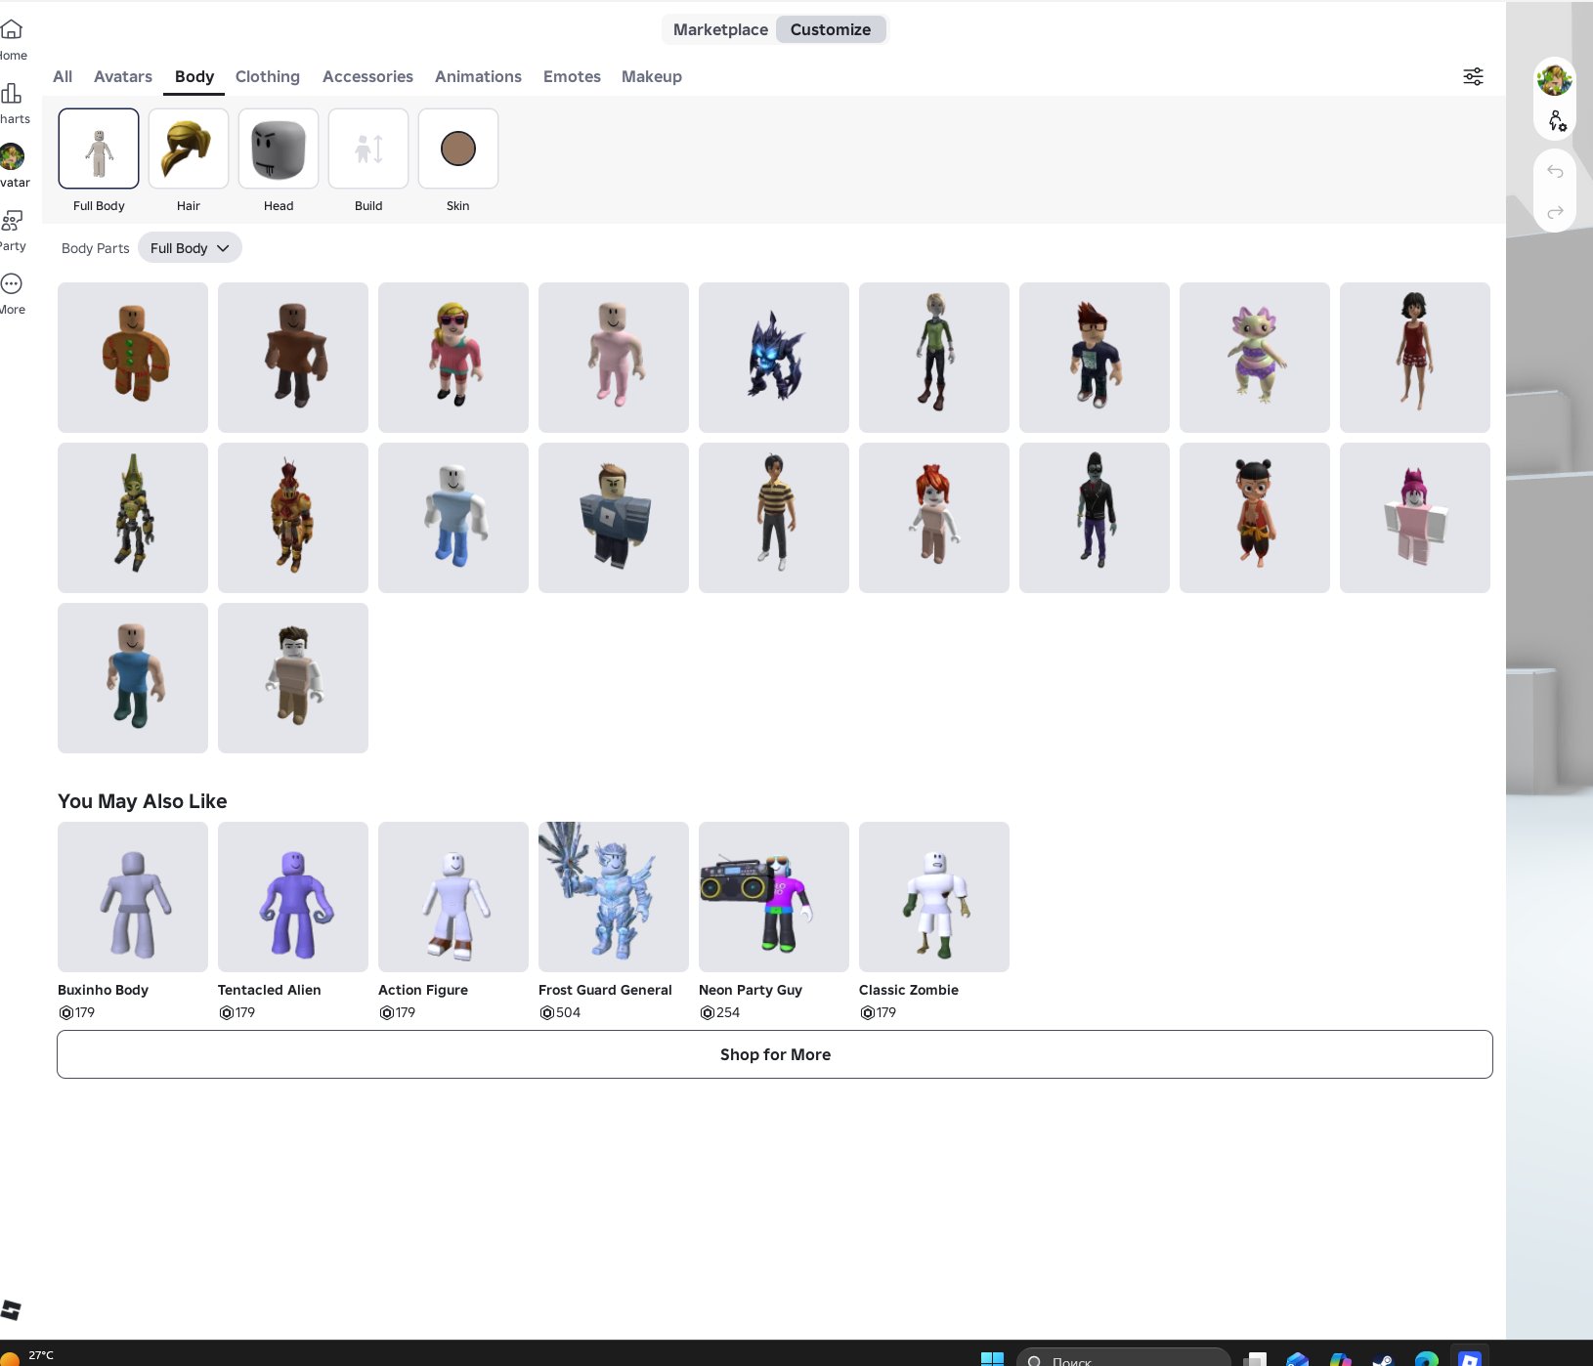Open the Frost Guard General item
Viewport: 1593px width, 1366px height.
pos(614,921)
